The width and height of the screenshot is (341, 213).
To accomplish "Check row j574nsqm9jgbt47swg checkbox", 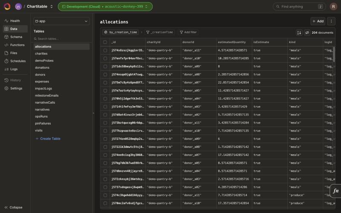I will click(105, 74).
